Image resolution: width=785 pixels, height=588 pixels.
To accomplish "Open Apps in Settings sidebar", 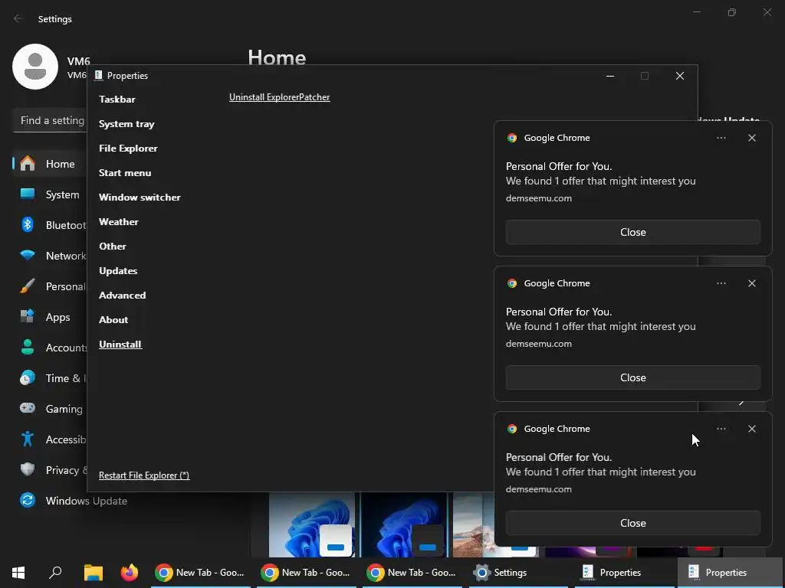I will (50, 317).
